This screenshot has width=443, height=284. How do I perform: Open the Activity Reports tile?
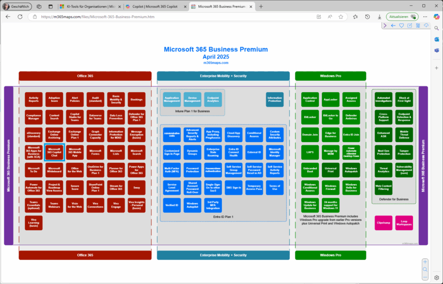[x=33, y=99]
